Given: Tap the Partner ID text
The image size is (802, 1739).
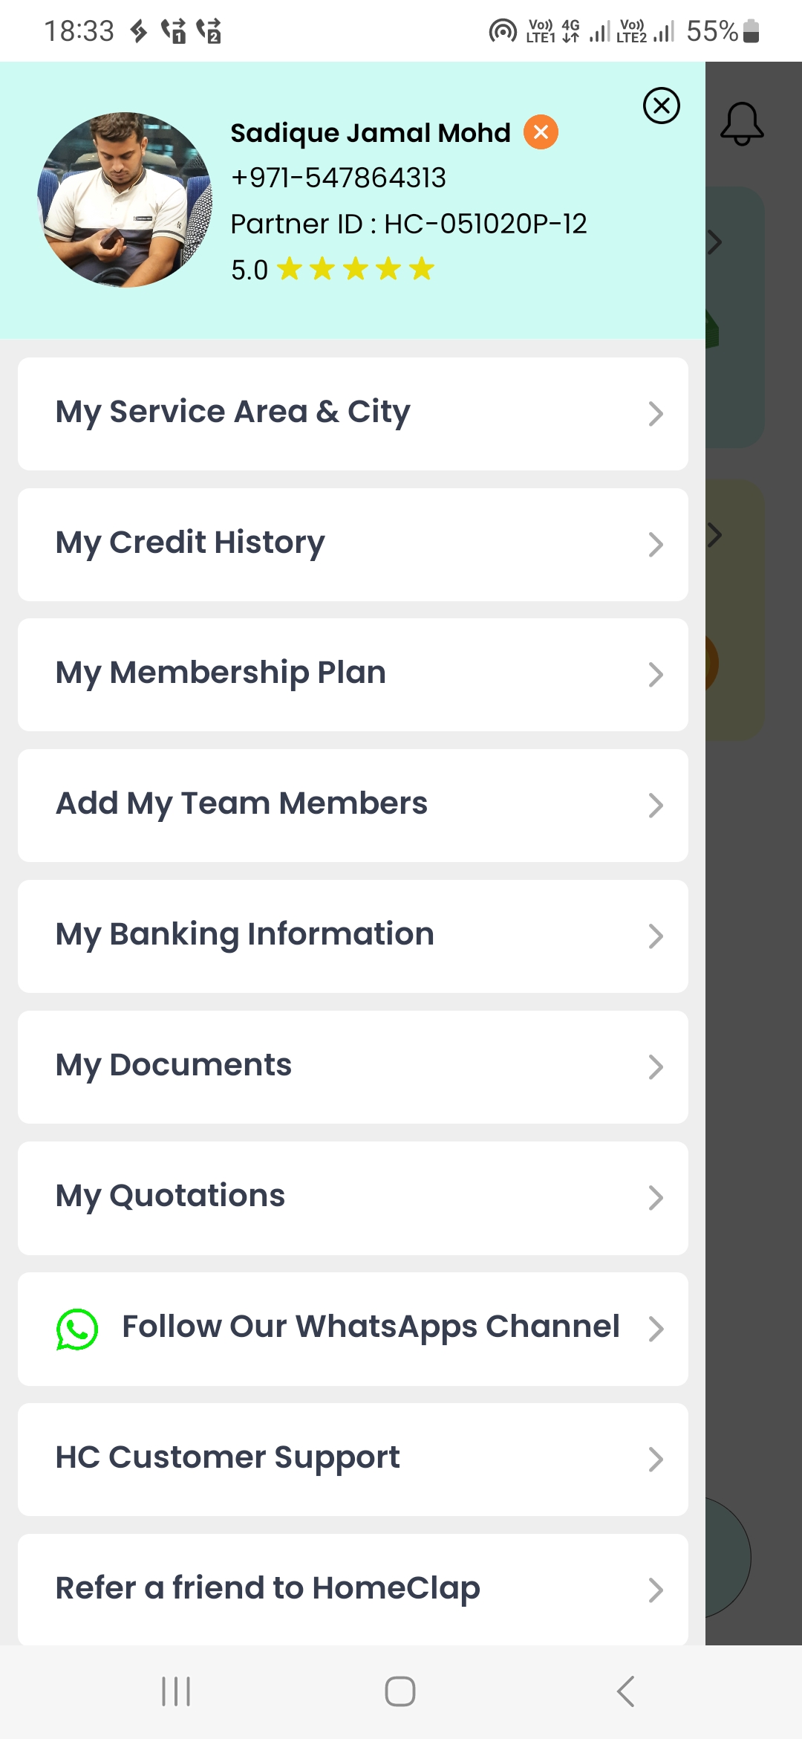Looking at the screenshot, I should click(408, 224).
